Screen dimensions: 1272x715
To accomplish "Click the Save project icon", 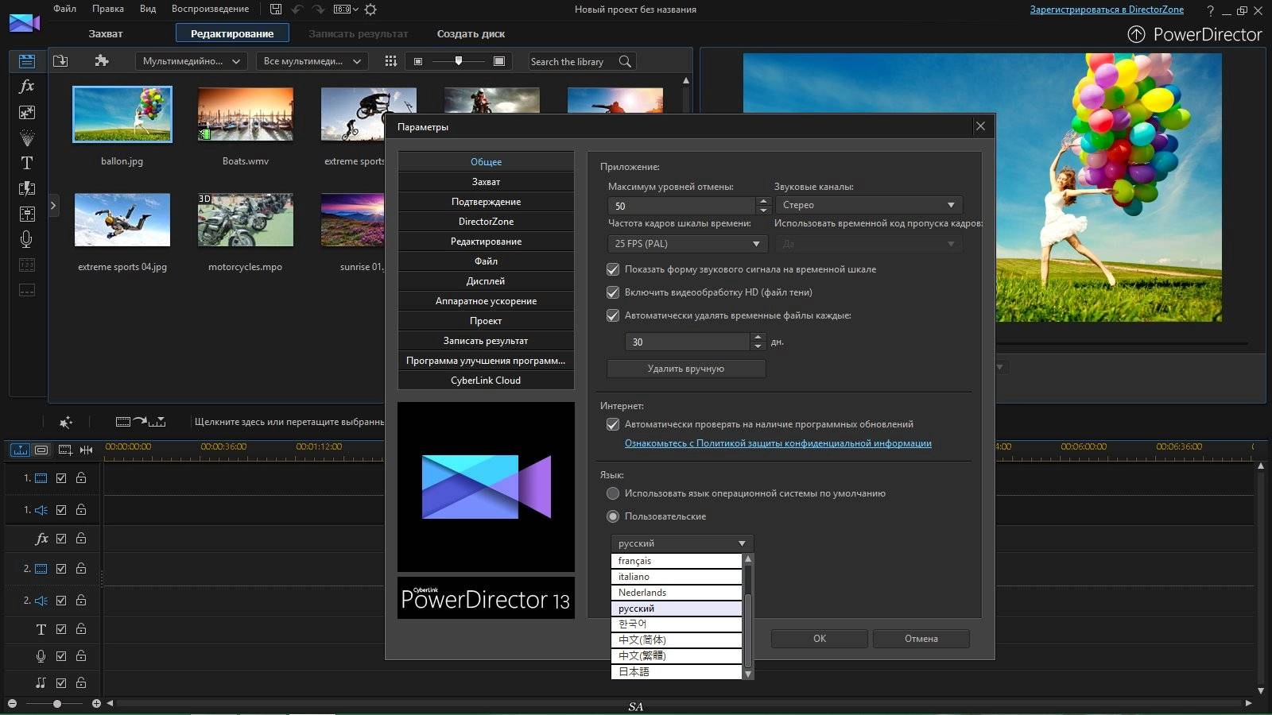I will [276, 10].
